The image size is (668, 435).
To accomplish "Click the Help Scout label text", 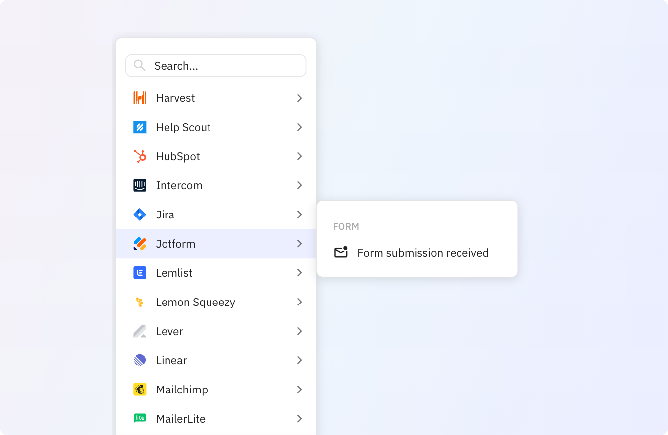I will click(183, 127).
